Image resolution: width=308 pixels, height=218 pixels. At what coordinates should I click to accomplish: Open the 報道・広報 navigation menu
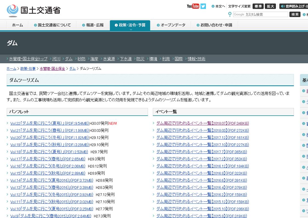pos(93,25)
